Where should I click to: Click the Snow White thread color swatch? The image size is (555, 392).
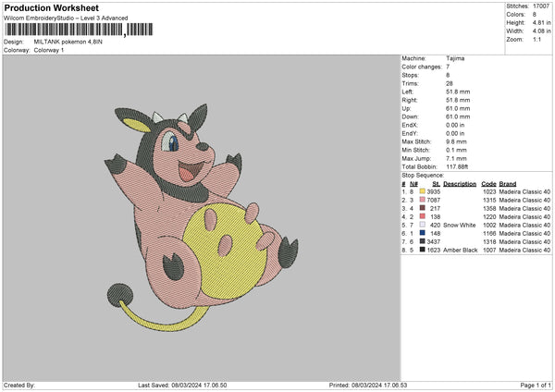click(423, 225)
